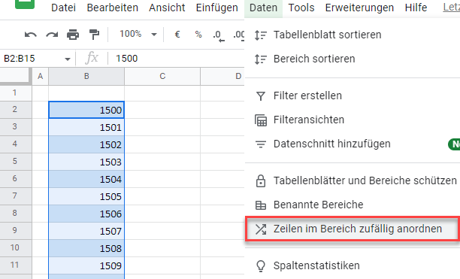Open the Tools menu
Image resolution: width=460 pixels, height=279 pixels.
click(301, 8)
